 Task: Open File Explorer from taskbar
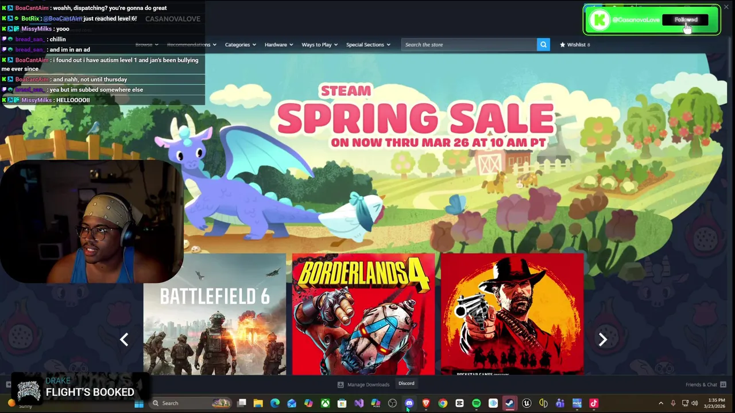(258, 403)
